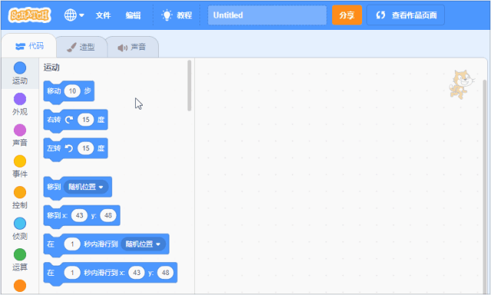Select the 声音 magenta category circle

[20, 130]
